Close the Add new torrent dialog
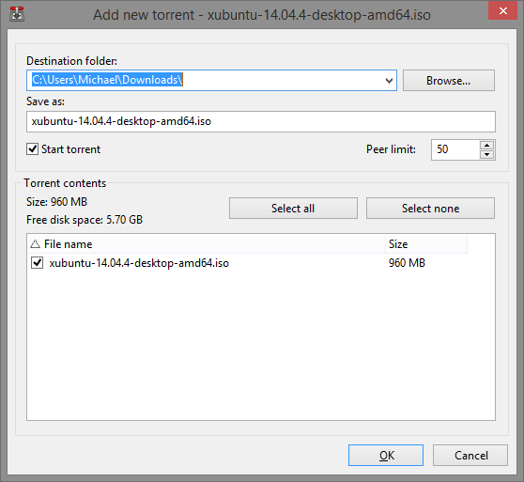This screenshot has width=524, height=482. coord(502,10)
